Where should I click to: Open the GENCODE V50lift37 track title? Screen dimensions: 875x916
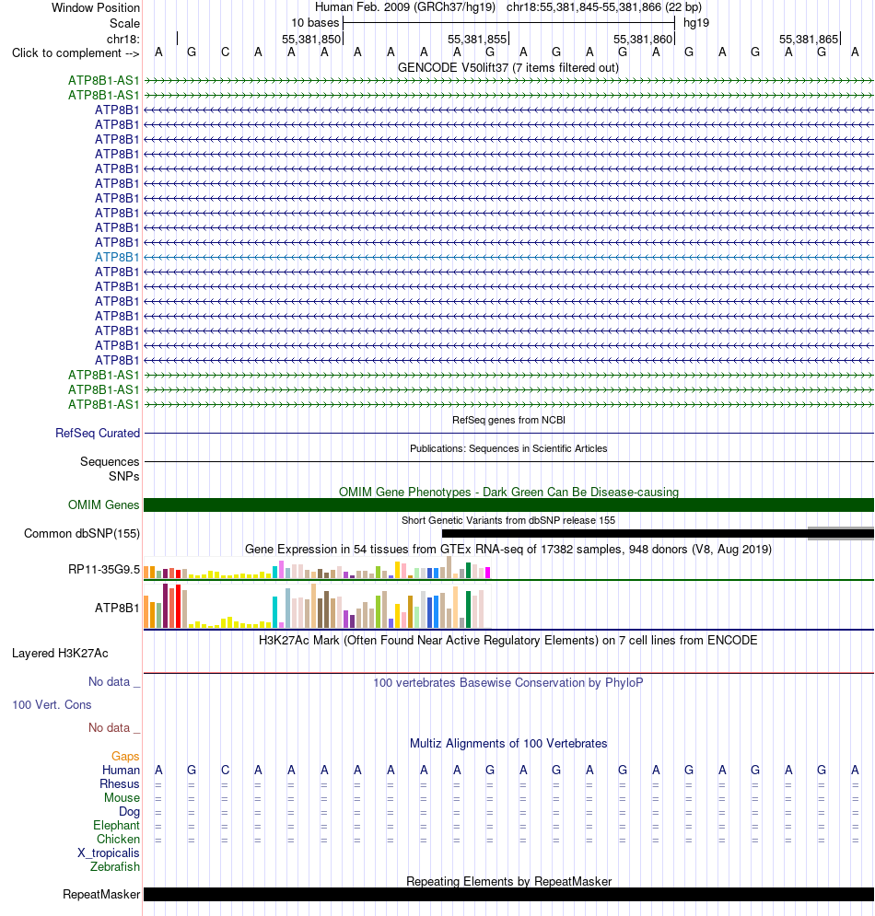tap(507, 68)
